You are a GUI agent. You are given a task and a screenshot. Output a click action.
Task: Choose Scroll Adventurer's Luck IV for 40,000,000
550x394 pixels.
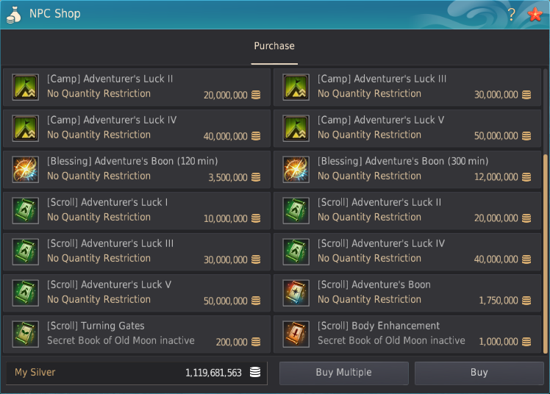(x=407, y=252)
